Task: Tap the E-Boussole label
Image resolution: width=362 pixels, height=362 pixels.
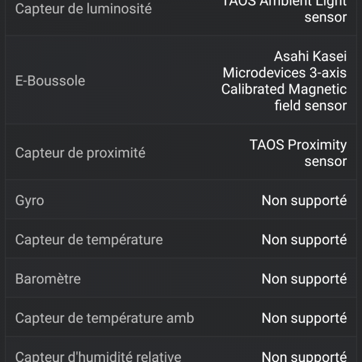Action: (x=50, y=81)
